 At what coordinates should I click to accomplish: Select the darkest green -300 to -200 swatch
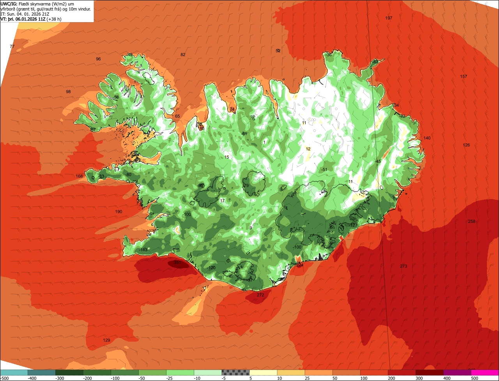pyautogui.click(x=69, y=372)
